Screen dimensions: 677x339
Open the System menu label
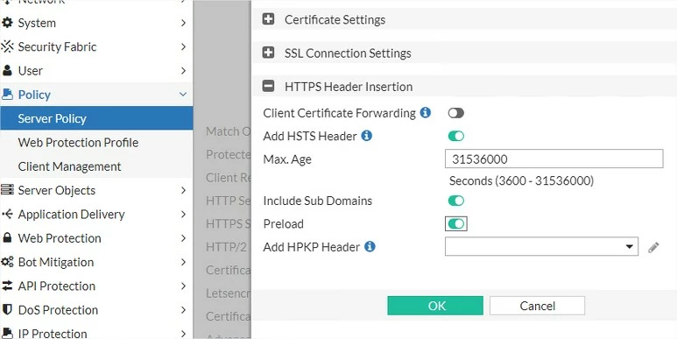point(37,23)
